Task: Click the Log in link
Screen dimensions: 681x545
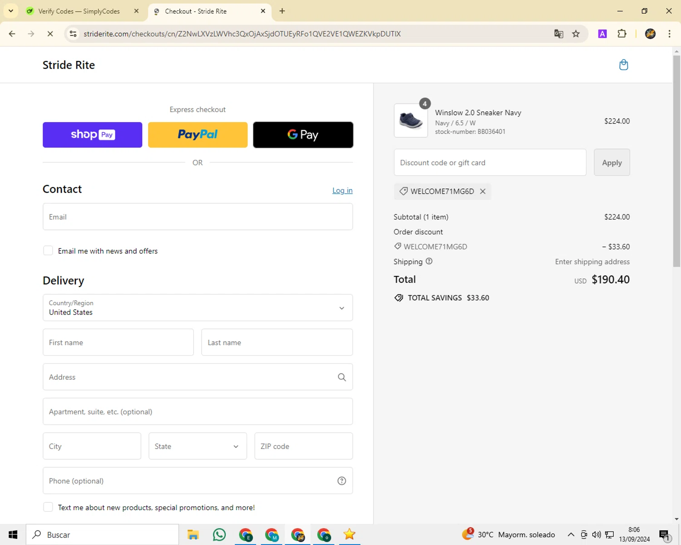Action: click(x=342, y=190)
